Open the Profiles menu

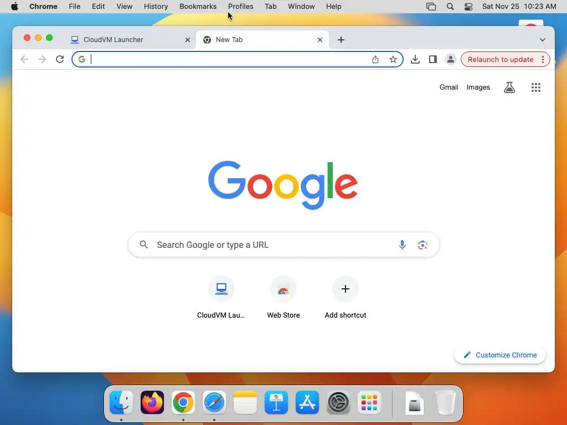240,7
